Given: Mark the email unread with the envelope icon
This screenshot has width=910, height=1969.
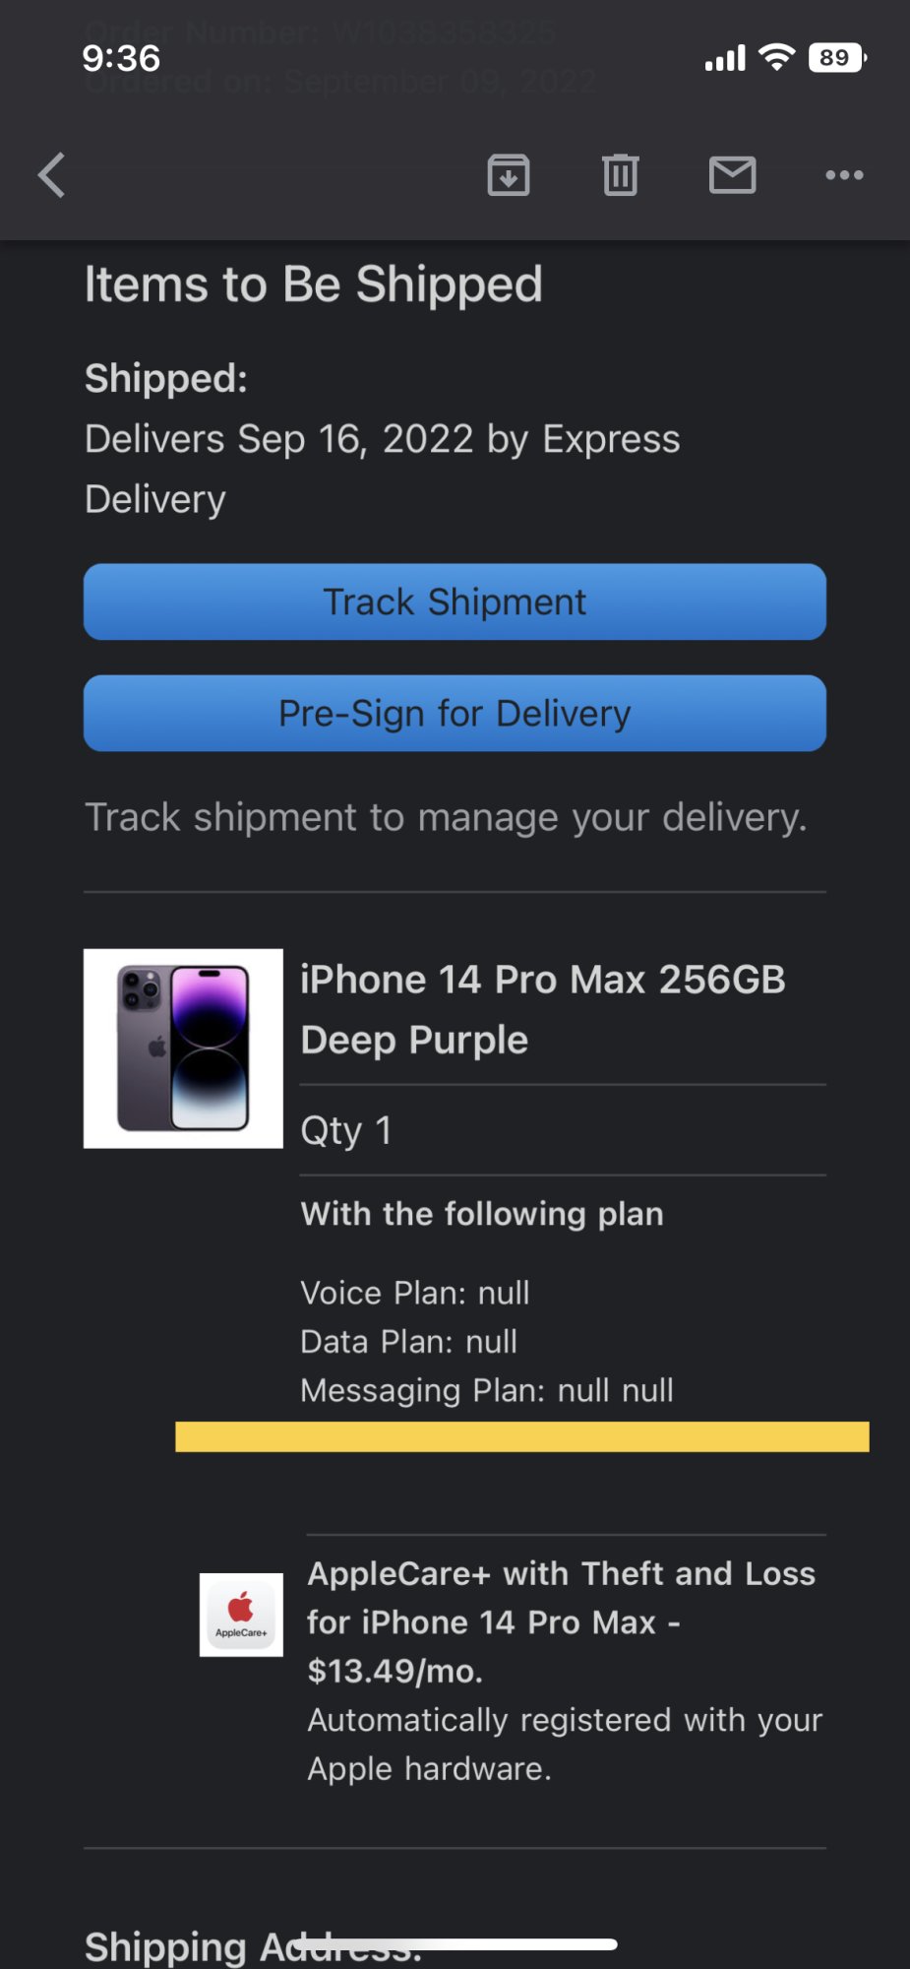Looking at the screenshot, I should click(x=733, y=175).
